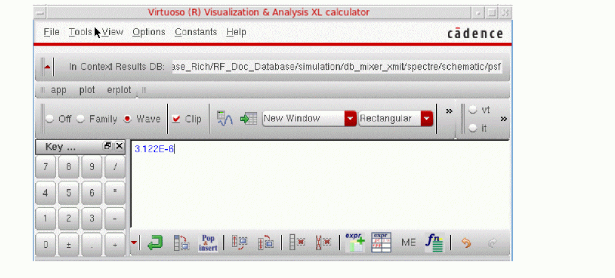Select the Off radio button
This screenshot has width=615, height=278.
point(49,119)
